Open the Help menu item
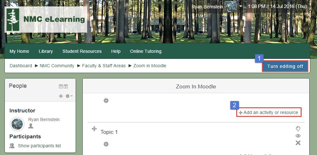The width and height of the screenshot is (317, 155). 116,51
